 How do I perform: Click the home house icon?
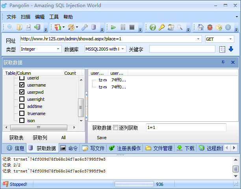point(201,27)
